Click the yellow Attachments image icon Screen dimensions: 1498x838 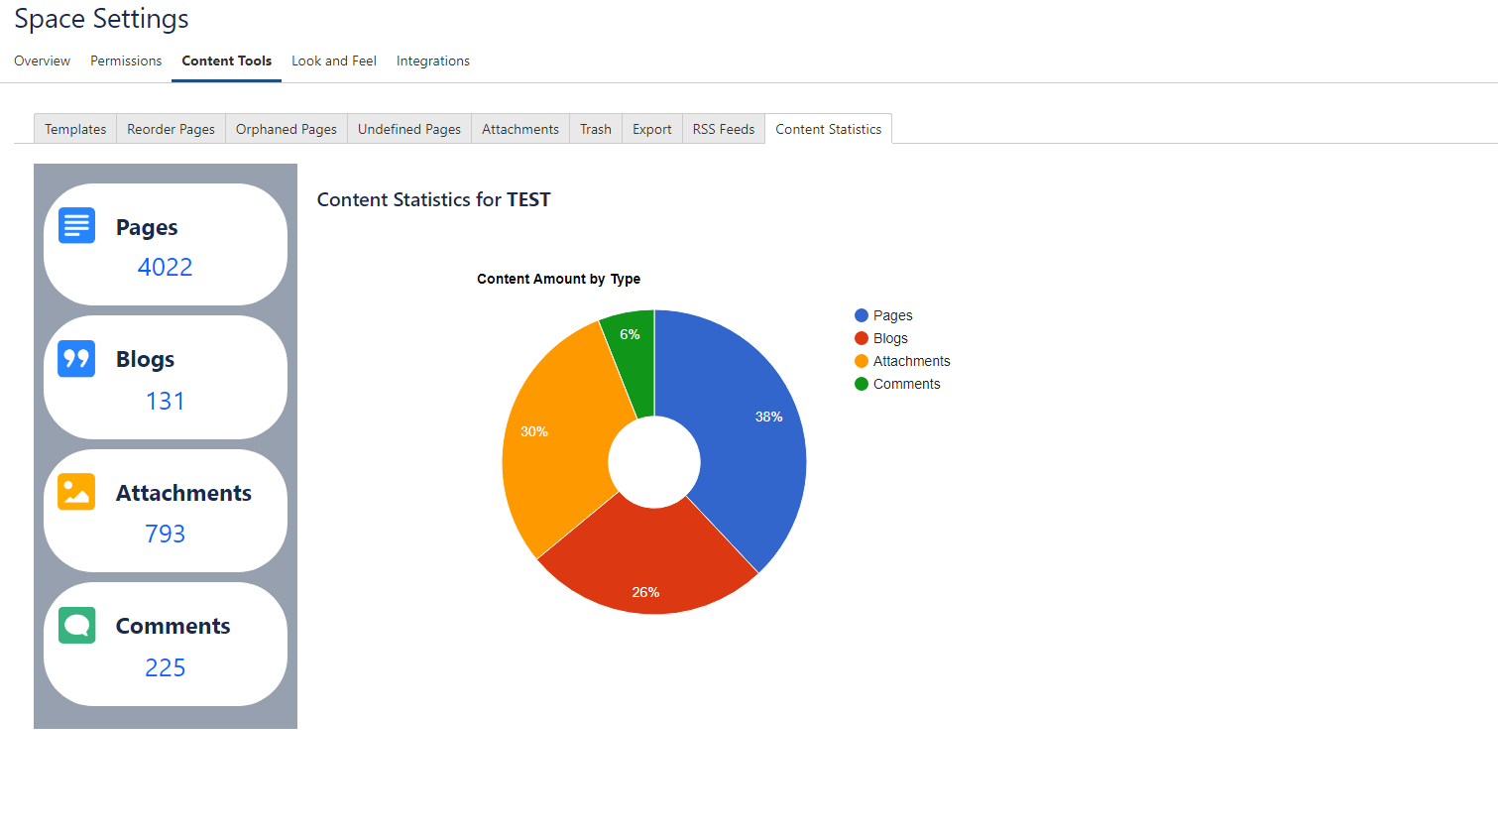click(x=76, y=492)
